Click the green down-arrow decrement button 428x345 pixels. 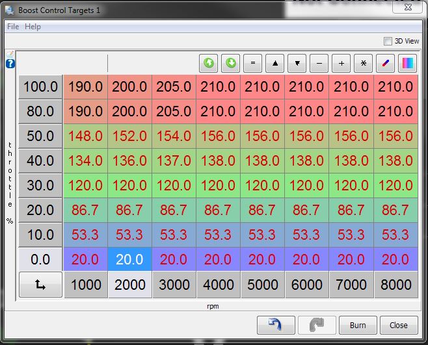point(231,64)
